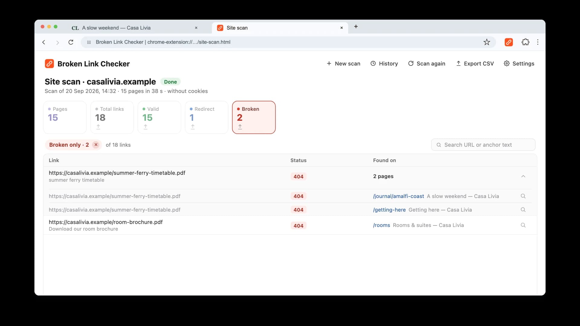
Task: Export Broken card via upload arrow
Action: pos(240,127)
